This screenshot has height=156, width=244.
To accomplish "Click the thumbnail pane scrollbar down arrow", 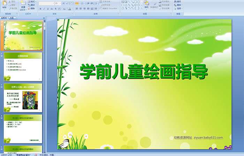I will point(45,152).
